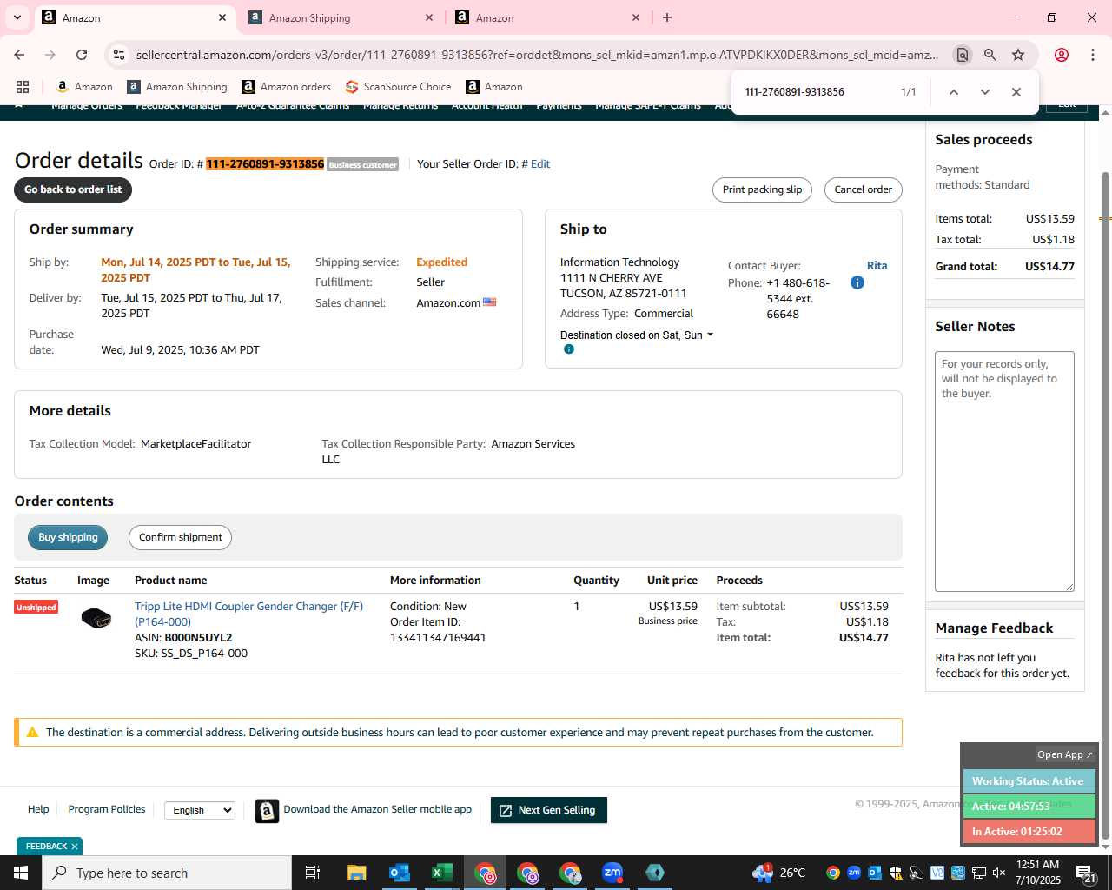Open buyer Rita's contact link
Image resolution: width=1112 pixels, height=890 pixels.
pos(877,266)
